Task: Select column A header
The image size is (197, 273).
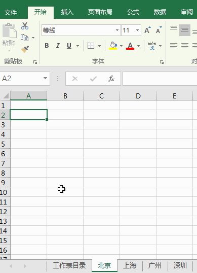Action: (x=29, y=96)
